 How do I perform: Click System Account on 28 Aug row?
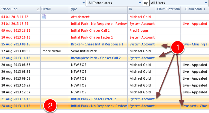click(x=142, y=106)
